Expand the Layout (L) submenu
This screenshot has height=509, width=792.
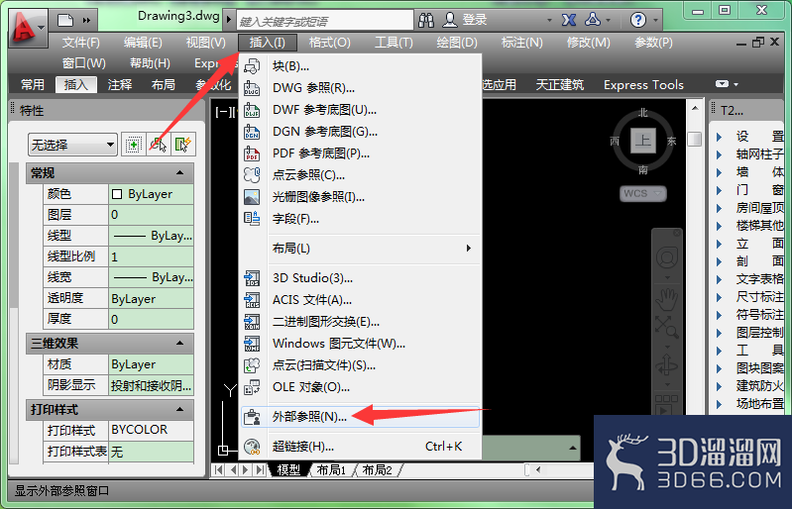pos(360,249)
